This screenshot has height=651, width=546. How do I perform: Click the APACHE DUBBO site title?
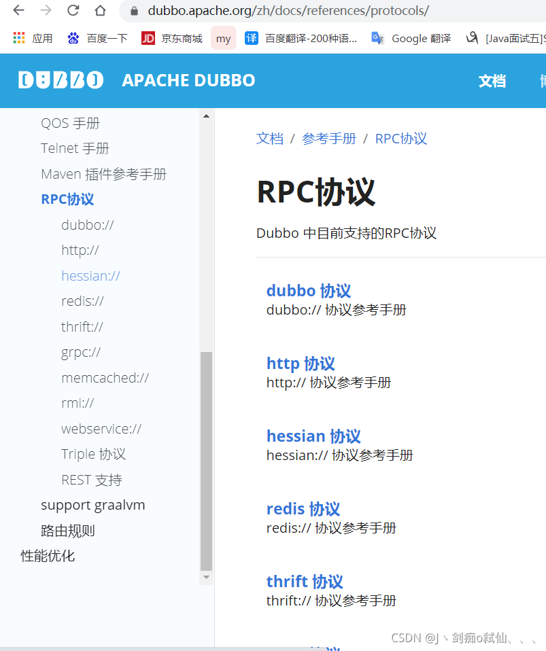click(188, 81)
